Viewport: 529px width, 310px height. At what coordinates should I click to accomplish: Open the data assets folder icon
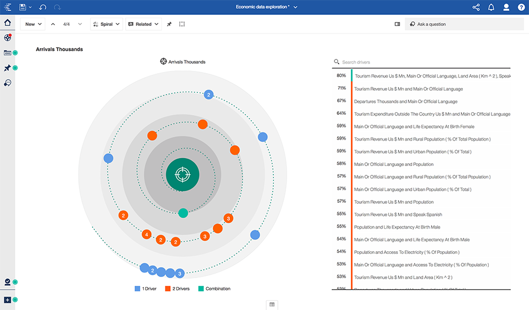click(x=7, y=53)
